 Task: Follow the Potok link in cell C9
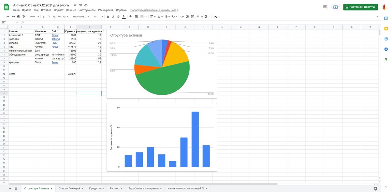[x=55, y=62]
